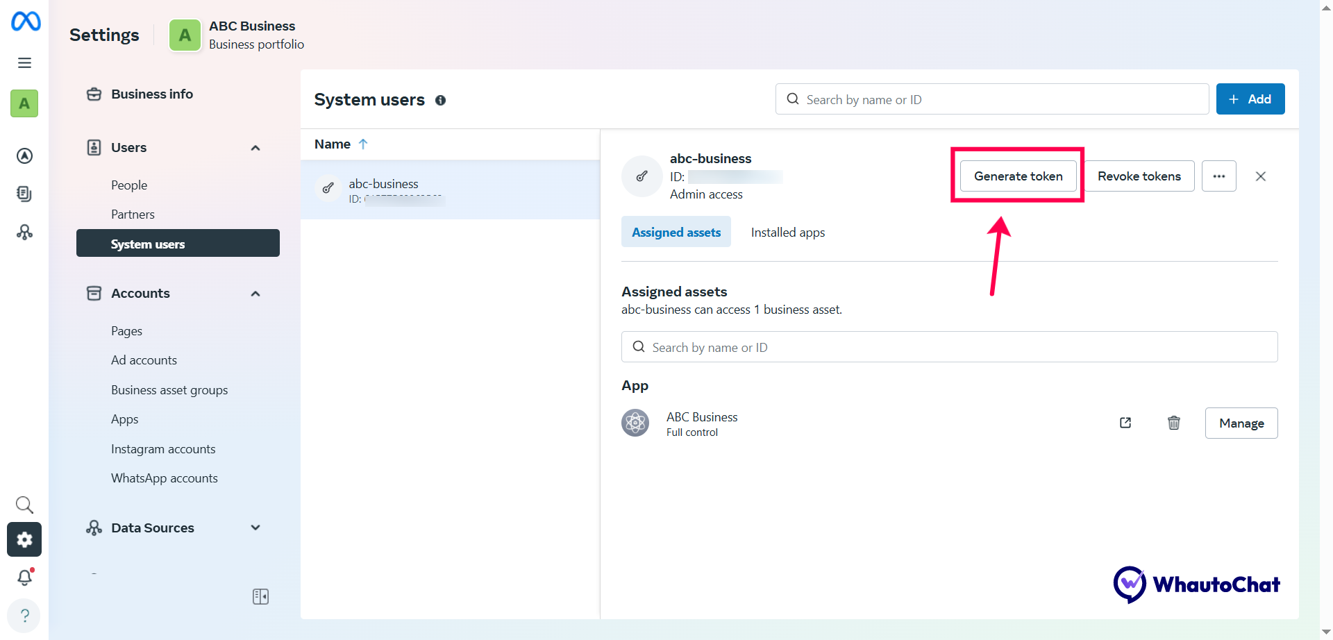Collapse the Users section
The height and width of the screenshot is (640, 1333).
click(255, 148)
